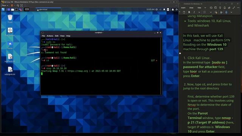Click the 'Click Kali Linux' step line

(x=197, y=58)
